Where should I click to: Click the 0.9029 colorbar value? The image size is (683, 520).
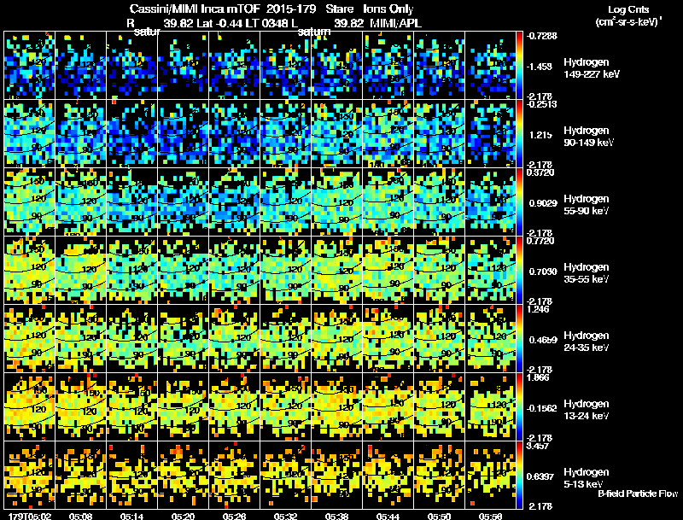tap(543, 203)
